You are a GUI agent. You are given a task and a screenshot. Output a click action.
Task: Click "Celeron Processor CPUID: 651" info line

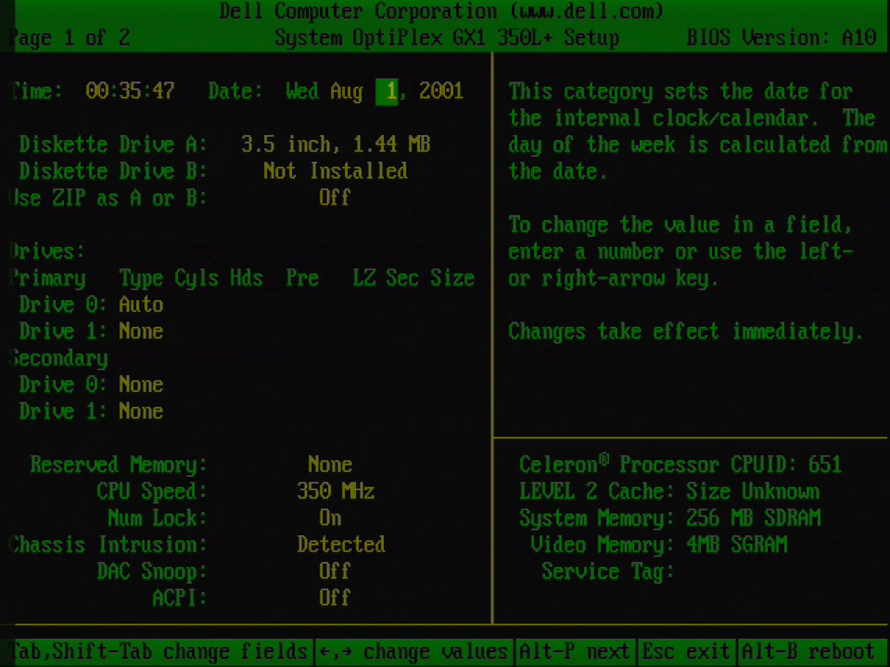pyautogui.click(x=680, y=465)
